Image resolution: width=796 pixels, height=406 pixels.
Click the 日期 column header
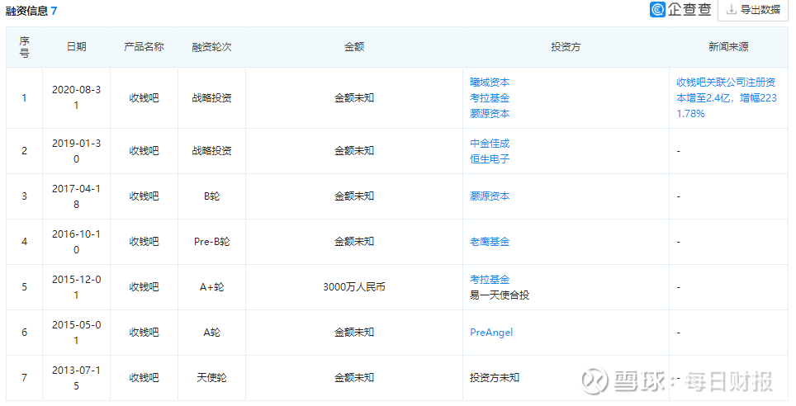(77, 47)
